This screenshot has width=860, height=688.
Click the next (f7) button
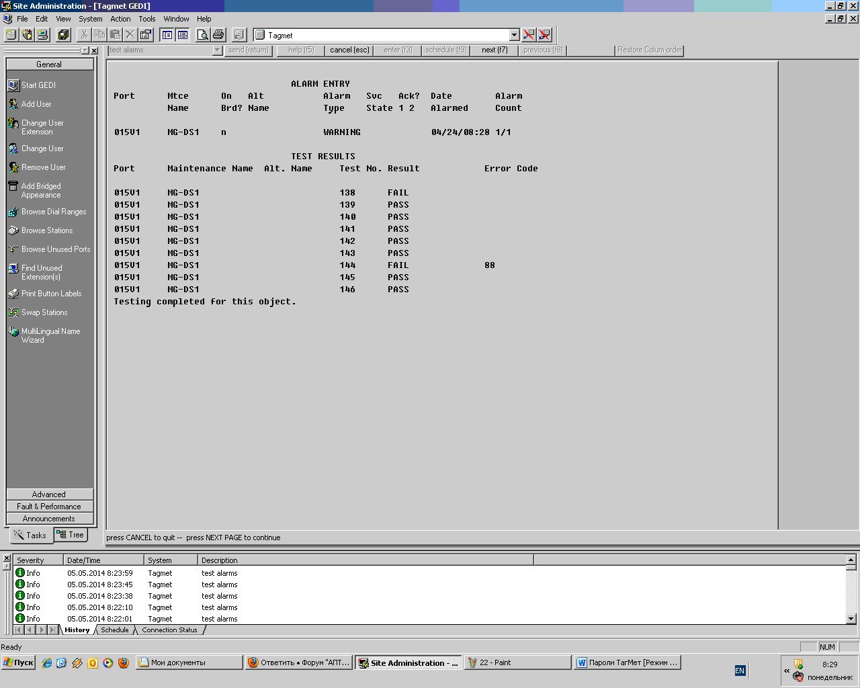click(494, 50)
